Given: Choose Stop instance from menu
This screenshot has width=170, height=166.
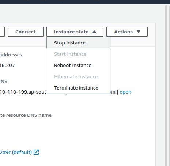Looking at the screenshot, I should 78,43.
